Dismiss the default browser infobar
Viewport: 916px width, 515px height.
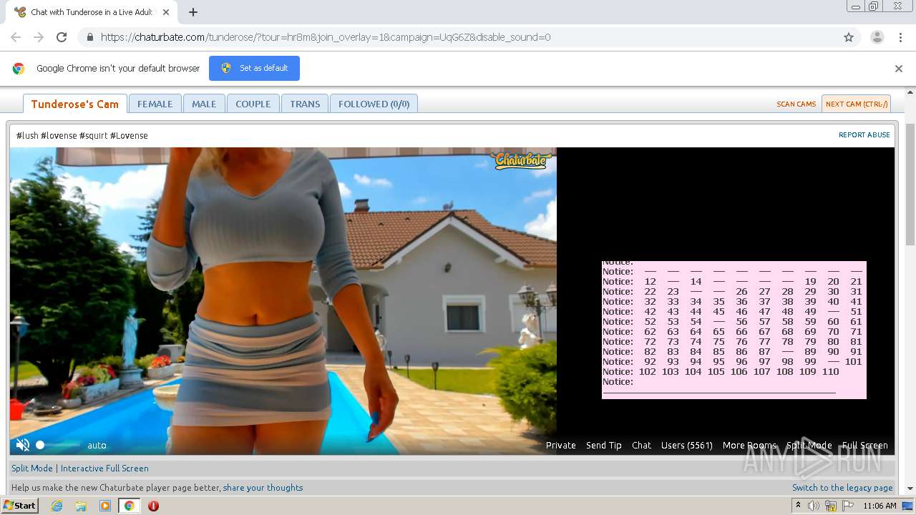[x=899, y=69]
